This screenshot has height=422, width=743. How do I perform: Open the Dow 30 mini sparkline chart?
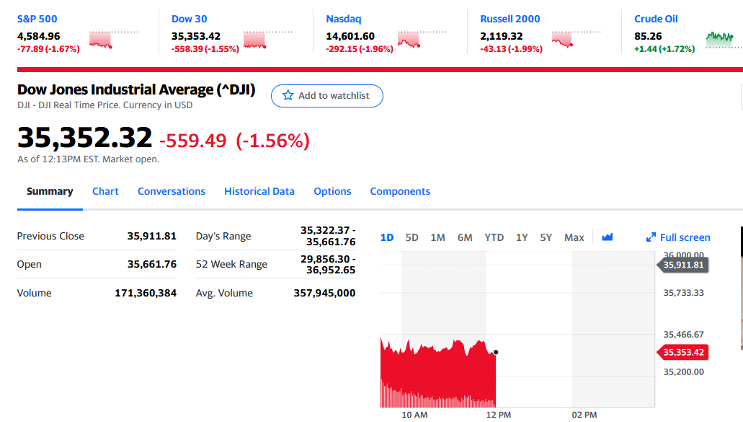(x=268, y=40)
